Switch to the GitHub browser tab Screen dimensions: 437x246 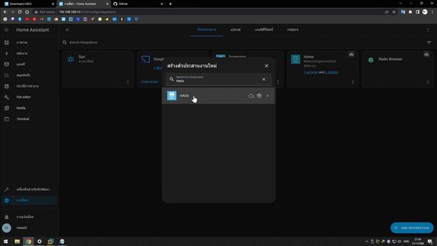point(138,4)
